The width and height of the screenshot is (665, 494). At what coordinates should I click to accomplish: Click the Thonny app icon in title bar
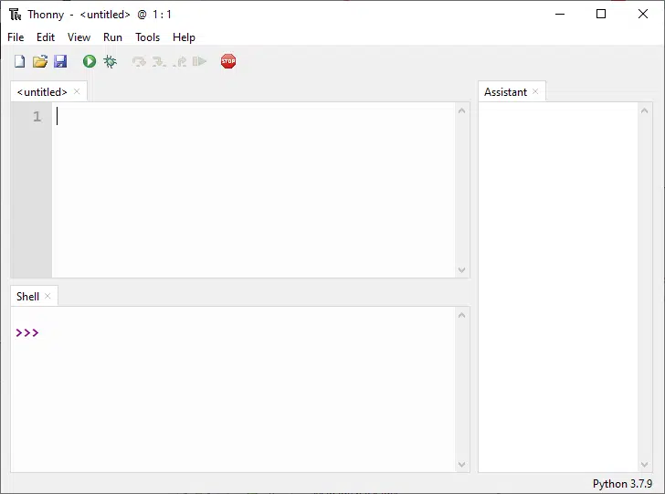(x=16, y=15)
